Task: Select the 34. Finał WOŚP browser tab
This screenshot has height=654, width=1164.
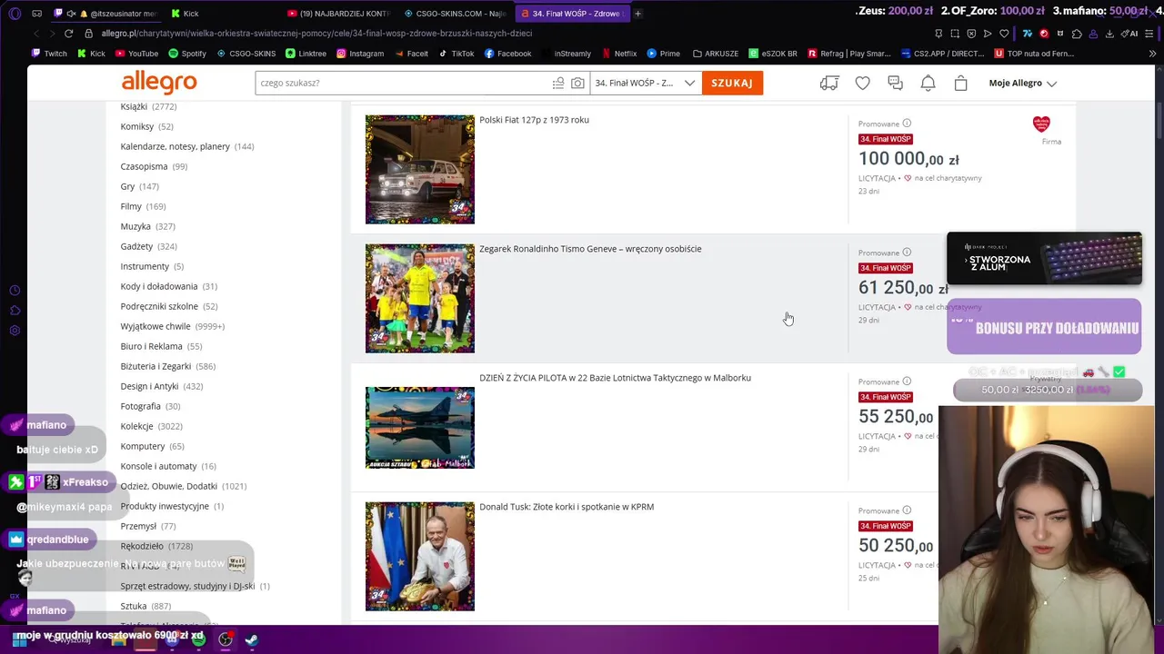Action: point(571,14)
